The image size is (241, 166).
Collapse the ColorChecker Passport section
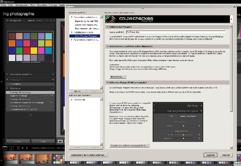tap(108, 27)
